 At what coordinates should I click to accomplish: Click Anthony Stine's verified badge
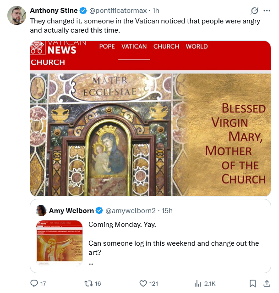(83, 11)
